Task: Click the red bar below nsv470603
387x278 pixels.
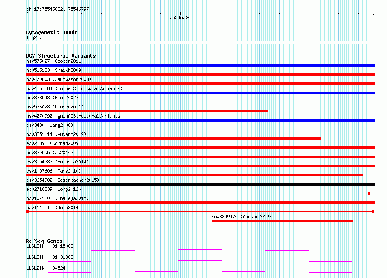Action: click(x=200, y=84)
